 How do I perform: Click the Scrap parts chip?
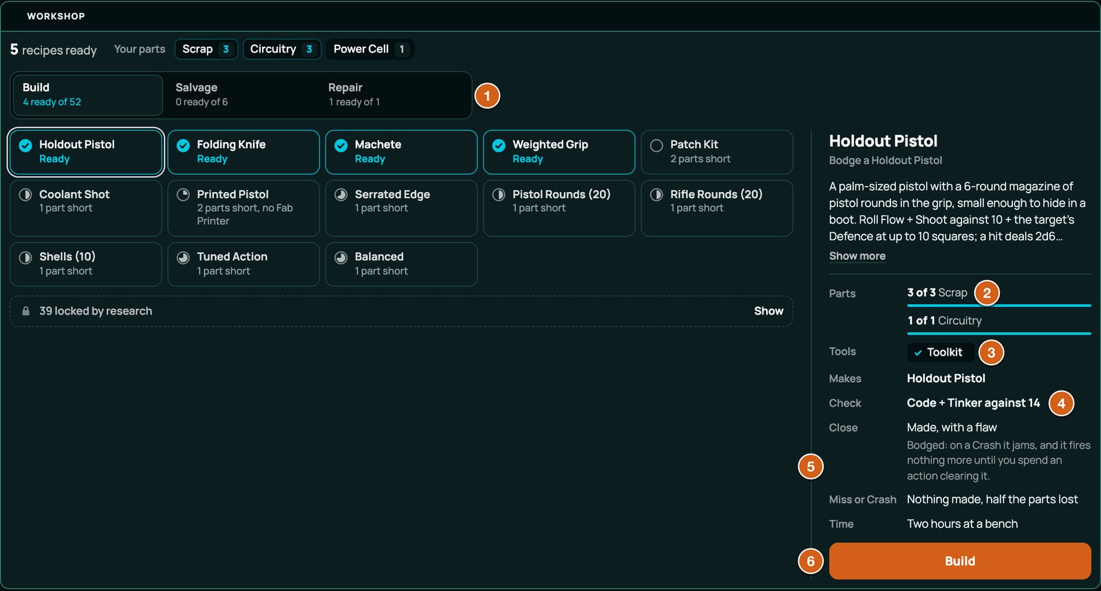click(x=206, y=49)
